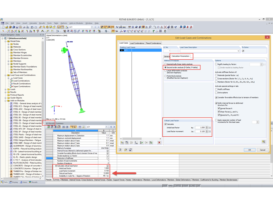Expand the Nodes tree item
Screen dimensions: 273x205
pos(8,44)
